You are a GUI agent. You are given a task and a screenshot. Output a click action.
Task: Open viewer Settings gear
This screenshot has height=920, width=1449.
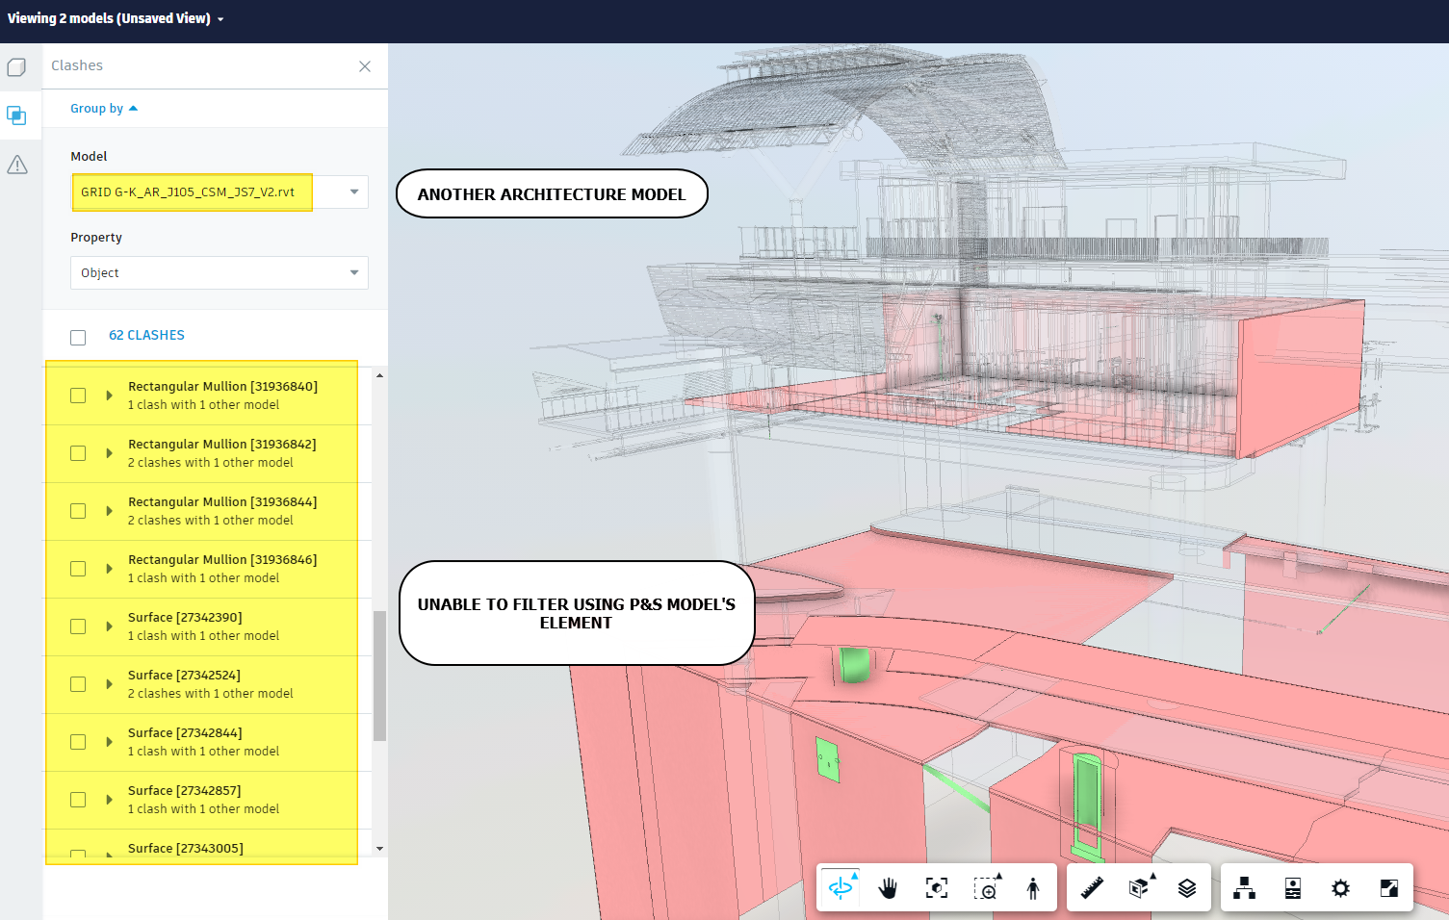pyautogui.click(x=1341, y=887)
